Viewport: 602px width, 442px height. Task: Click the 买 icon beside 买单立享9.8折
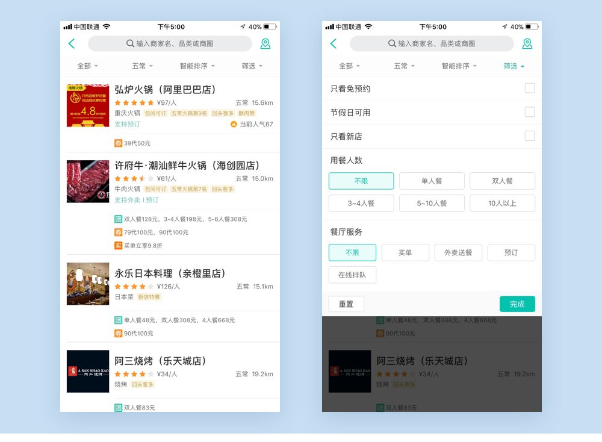point(118,246)
